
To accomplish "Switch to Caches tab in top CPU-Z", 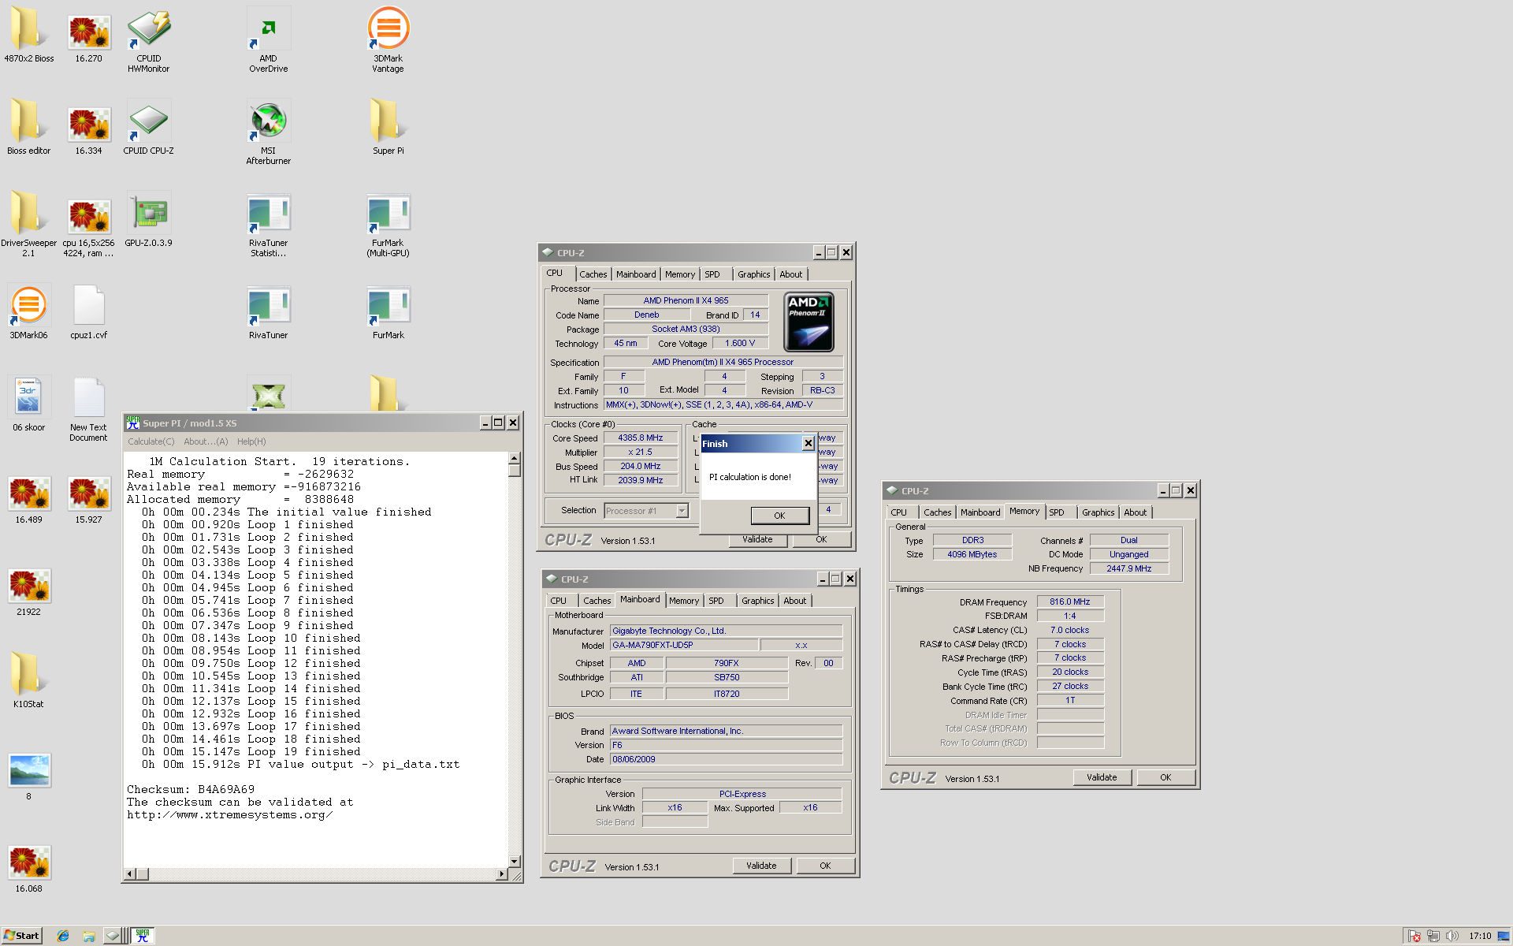I will [593, 275].
